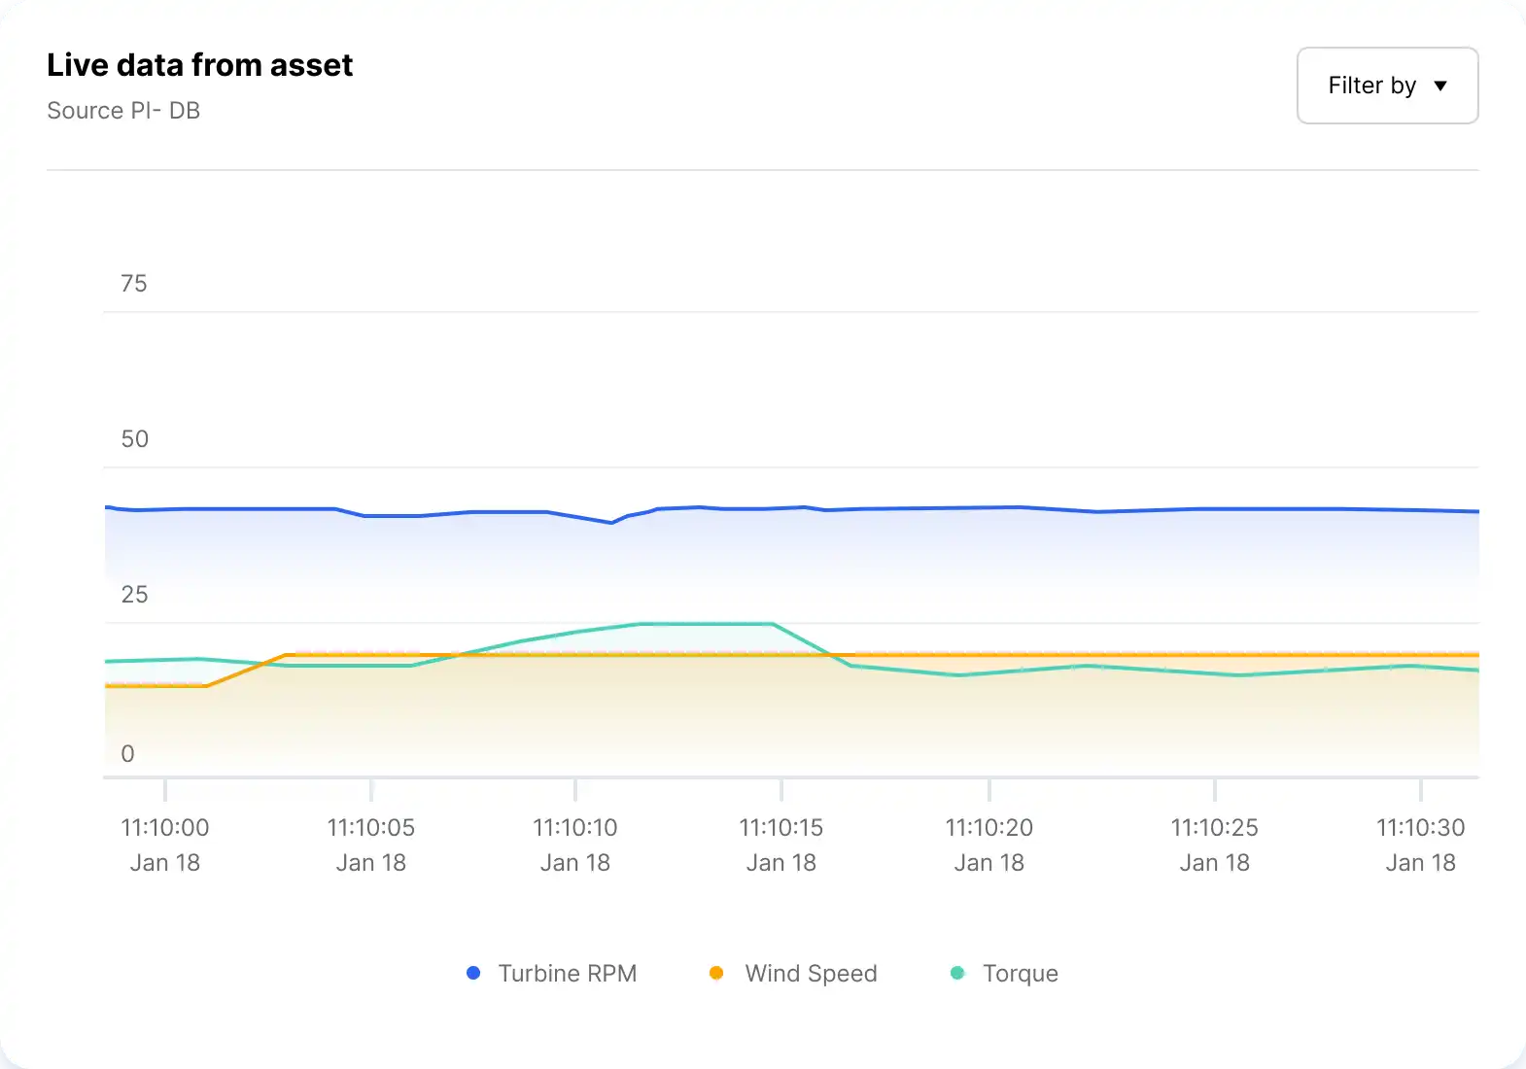Click the 75 value on y-axis
Viewport: 1526px width, 1069px height.
pos(134,284)
